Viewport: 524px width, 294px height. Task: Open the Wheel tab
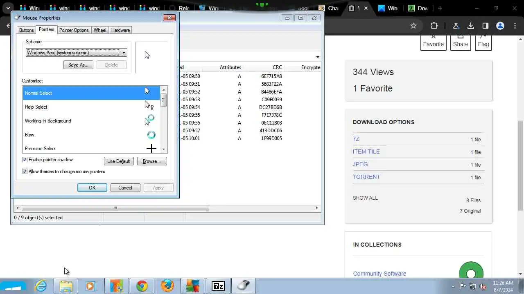tap(100, 30)
